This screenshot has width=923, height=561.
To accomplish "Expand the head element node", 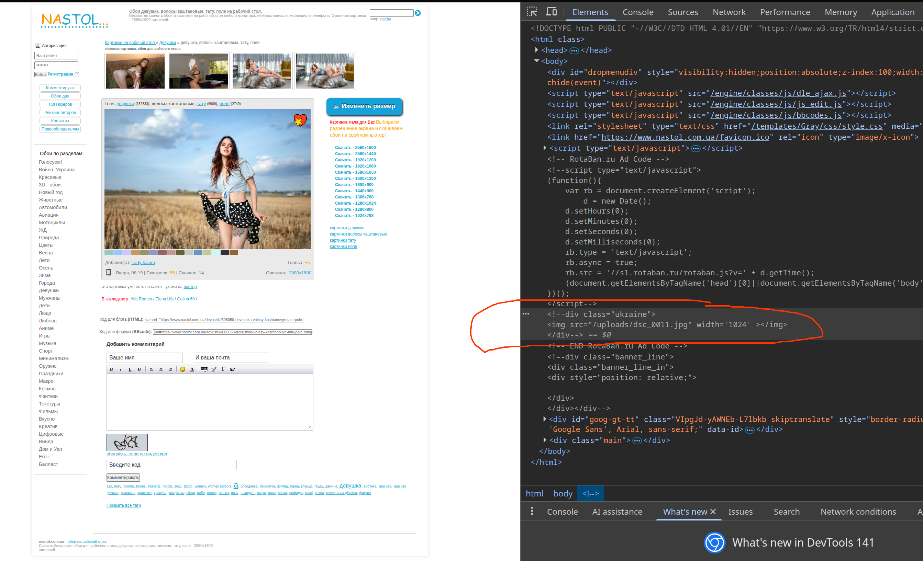I will tap(536, 50).
